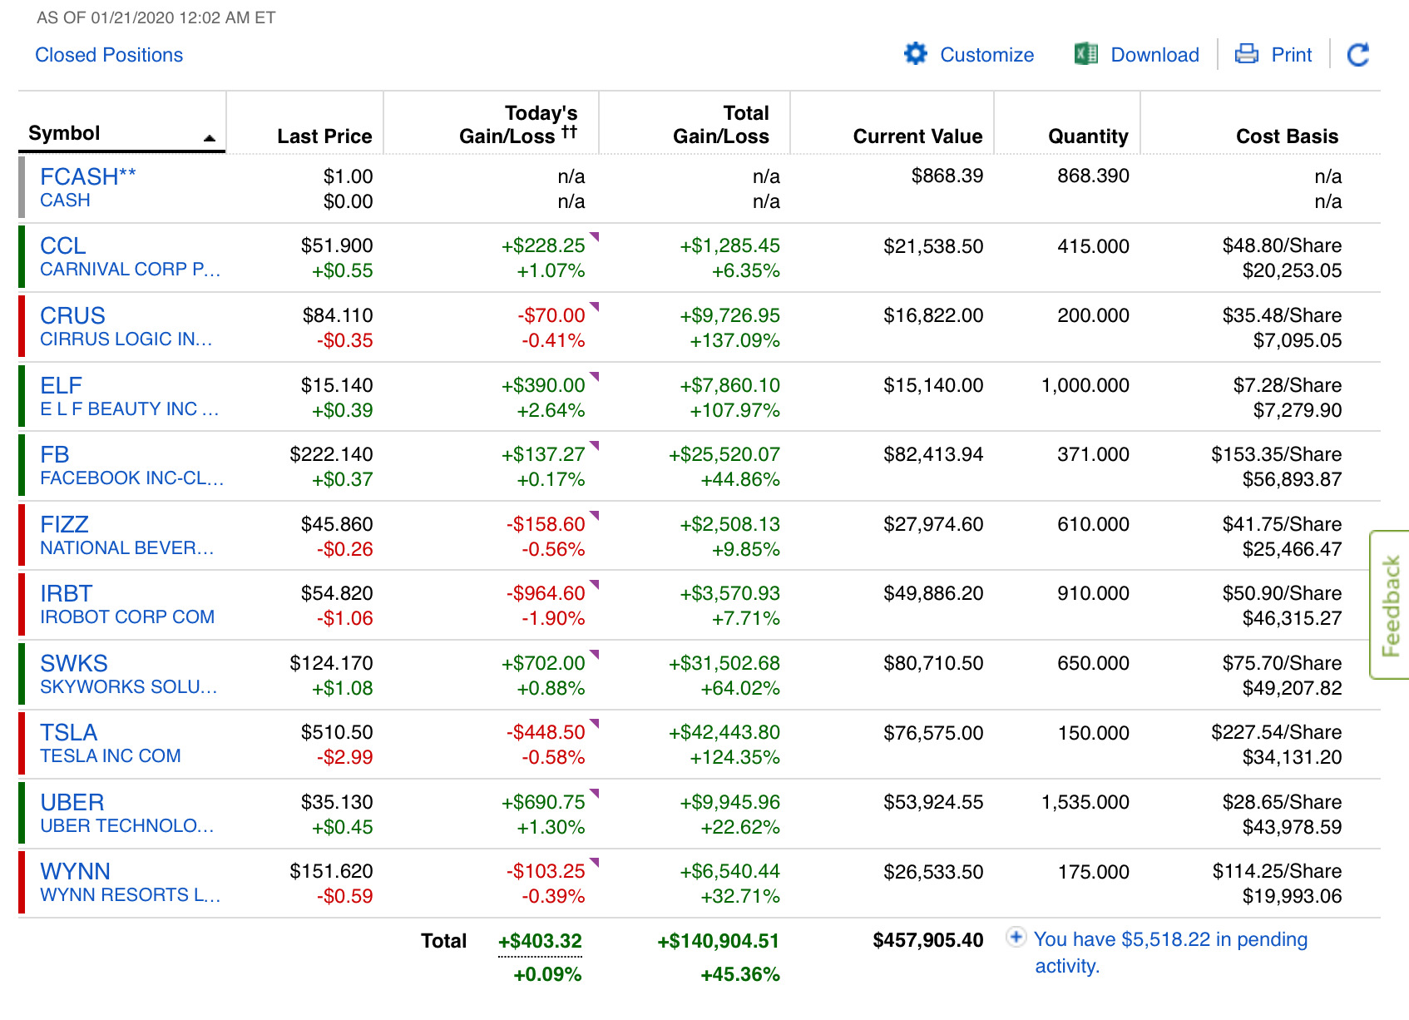Image resolution: width=1409 pixels, height=1020 pixels.
Task: Click FACEBOOK INC-CL description link
Action: [x=132, y=478]
